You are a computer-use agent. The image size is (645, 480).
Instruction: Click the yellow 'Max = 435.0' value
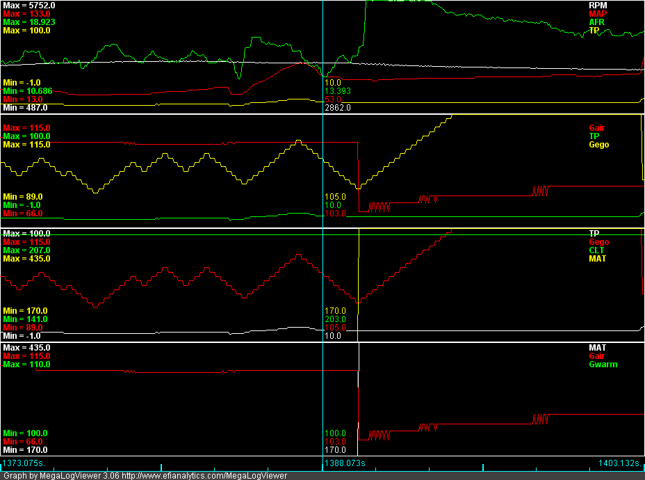[26, 259]
